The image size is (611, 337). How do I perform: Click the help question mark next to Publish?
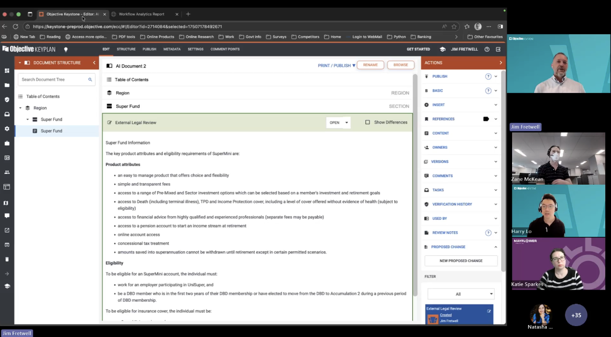[x=488, y=76]
